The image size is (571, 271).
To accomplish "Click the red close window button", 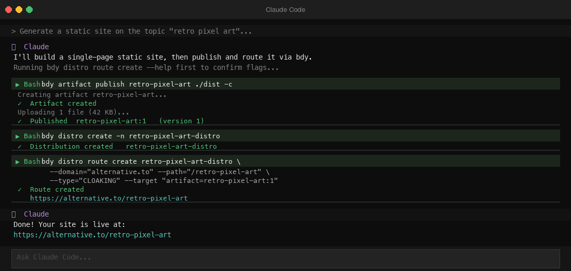I will coord(8,9).
